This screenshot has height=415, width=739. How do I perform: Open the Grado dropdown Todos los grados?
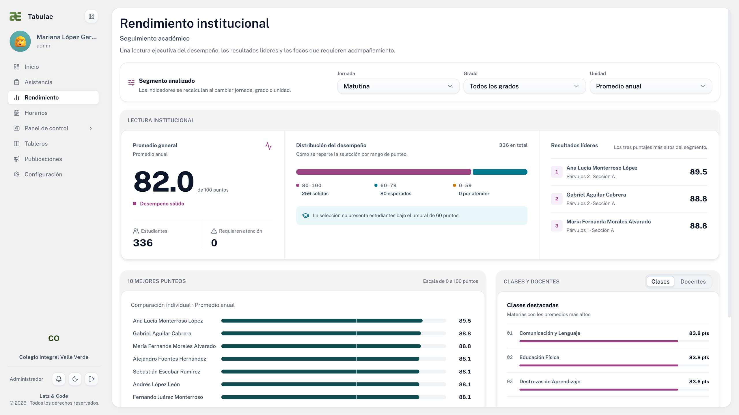[x=525, y=86]
